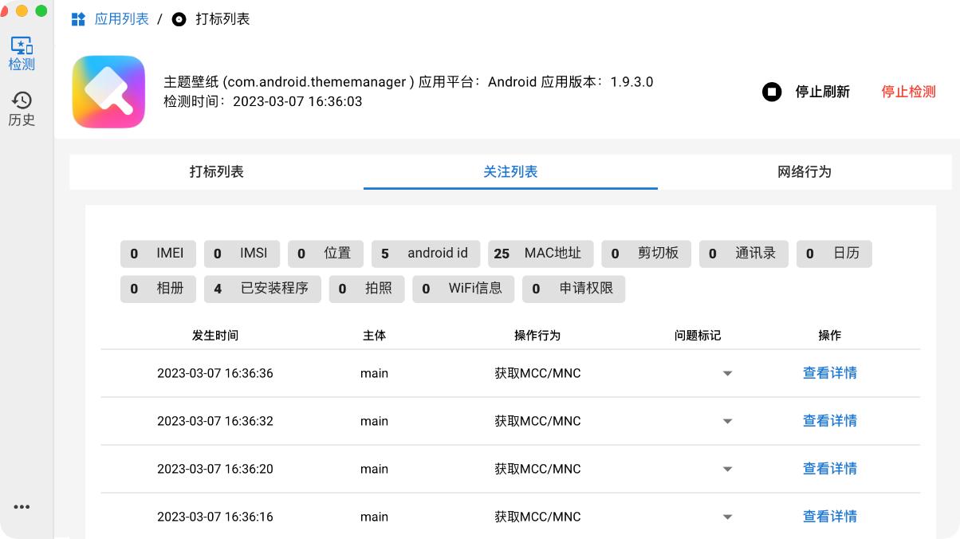Click the 检测时间 2023-03-07 16:36:03 text
The width and height of the screenshot is (960, 539).
(x=263, y=102)
